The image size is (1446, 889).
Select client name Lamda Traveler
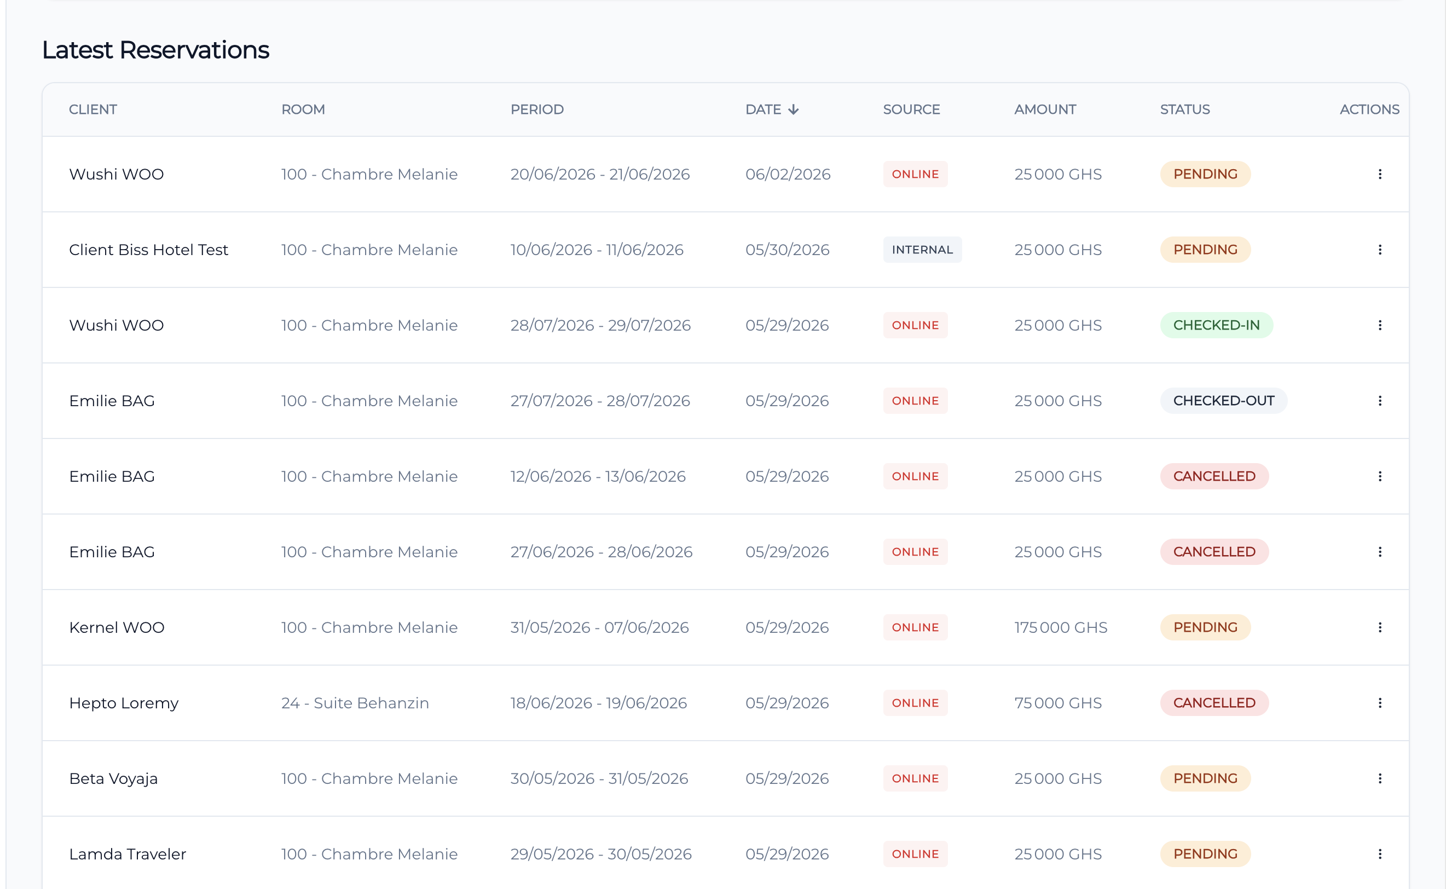coord(128,855)
